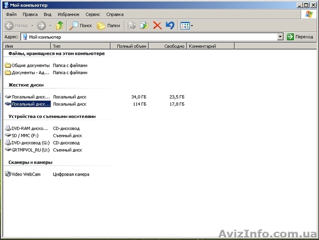319x240 pixels.
Task: Select the Документы - Ад… folder icon
Action: point(8,72)
